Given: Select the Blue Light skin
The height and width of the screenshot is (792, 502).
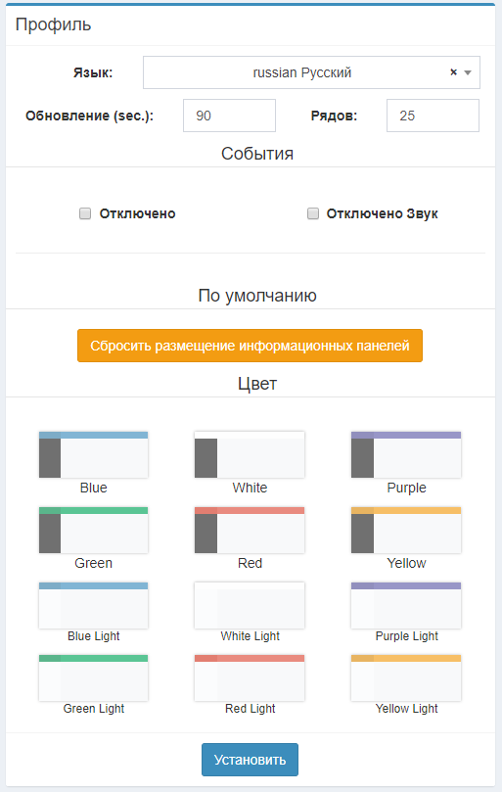Looking at the screenshot, I should click(93, 605).
